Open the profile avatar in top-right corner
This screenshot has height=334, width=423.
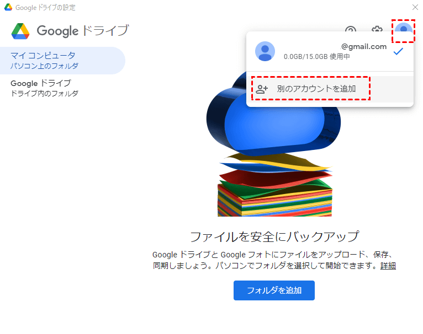[x=403, y=30]
